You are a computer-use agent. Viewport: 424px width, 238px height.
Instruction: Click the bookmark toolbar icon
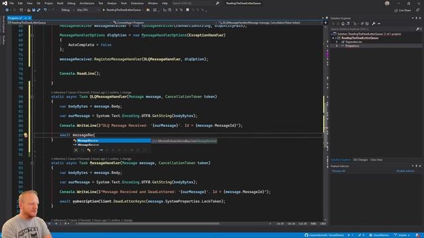click(x=187, y=10)
